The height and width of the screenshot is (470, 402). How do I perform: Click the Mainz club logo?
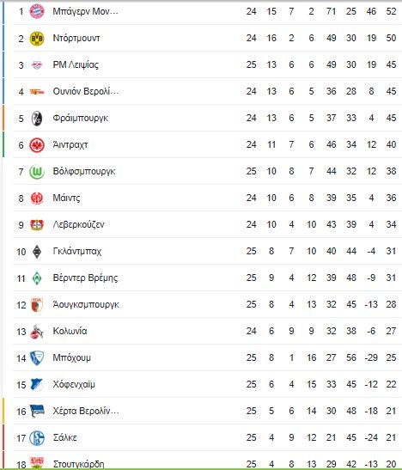coord(37,198)
